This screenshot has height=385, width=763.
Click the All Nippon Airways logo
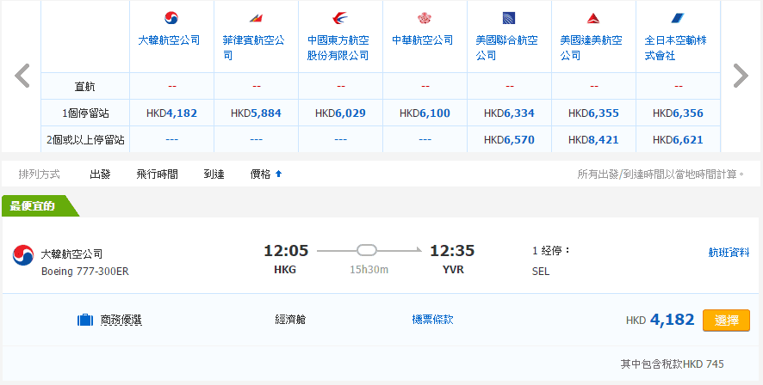click(677, 18)
